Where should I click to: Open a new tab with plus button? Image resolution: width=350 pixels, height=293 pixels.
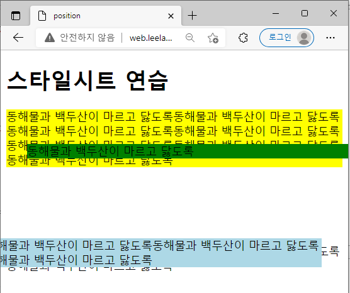click(x=192, y=16)
